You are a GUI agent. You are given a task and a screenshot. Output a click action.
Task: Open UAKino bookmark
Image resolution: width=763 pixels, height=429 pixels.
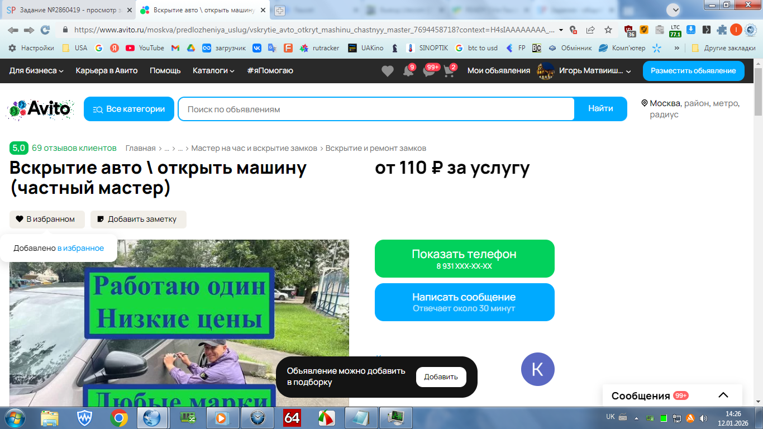click(365, 48)
